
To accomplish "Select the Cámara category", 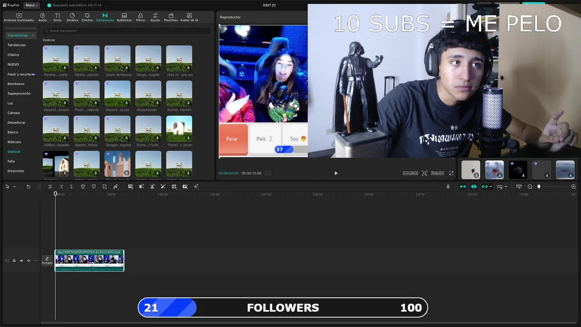I will coord(14,113).
